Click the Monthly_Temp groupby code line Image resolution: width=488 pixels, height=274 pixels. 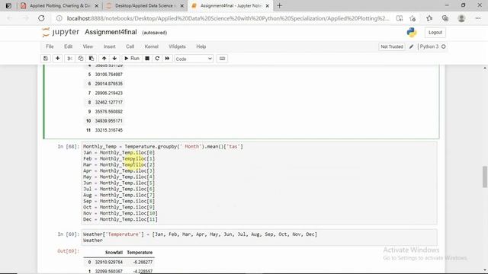(x=162, y=146)
